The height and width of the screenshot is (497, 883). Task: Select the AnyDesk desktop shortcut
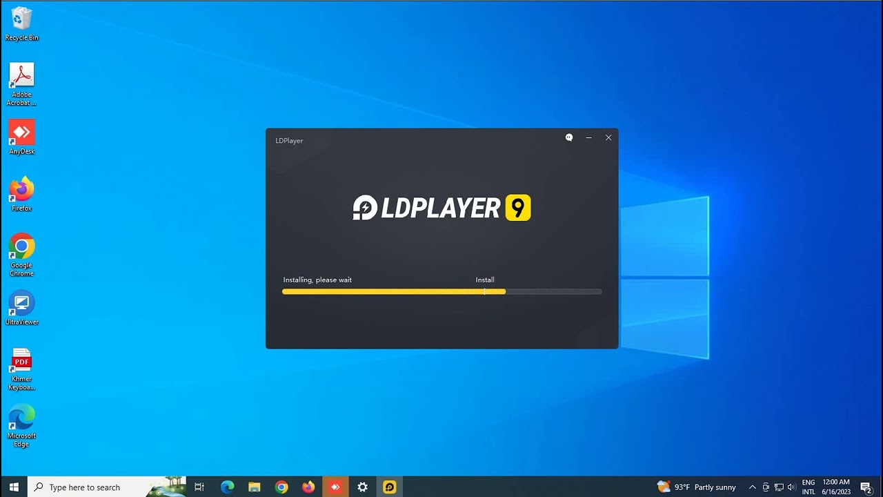click(x=21, y=137)
